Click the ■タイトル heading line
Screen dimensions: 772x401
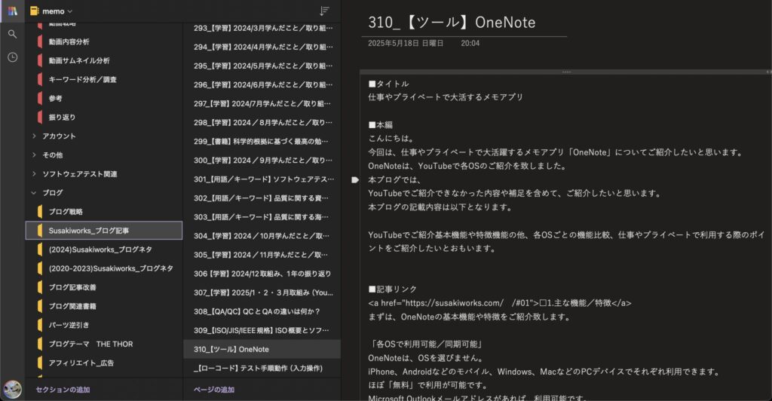388,84
